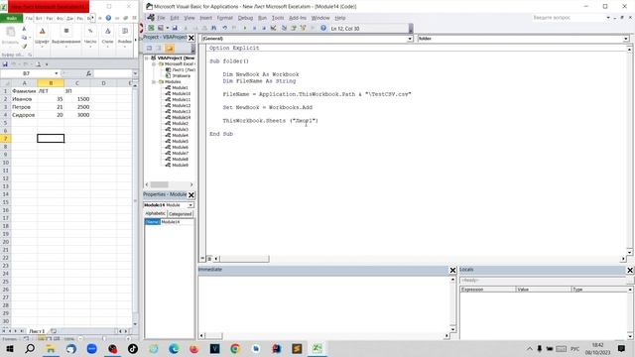Open the Window menu in VBA editor

320,18
